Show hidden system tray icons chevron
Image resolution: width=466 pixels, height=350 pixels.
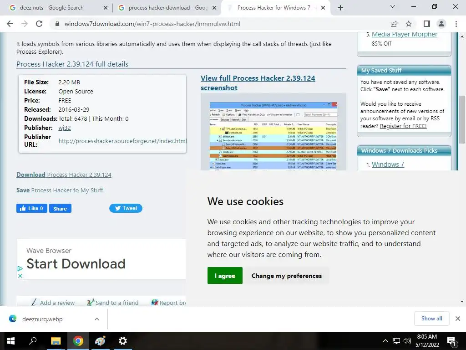click(385, 341)
